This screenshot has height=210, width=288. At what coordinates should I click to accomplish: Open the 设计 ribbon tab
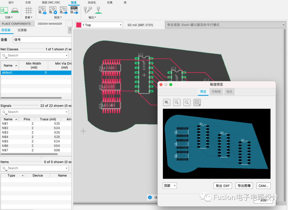11,3
